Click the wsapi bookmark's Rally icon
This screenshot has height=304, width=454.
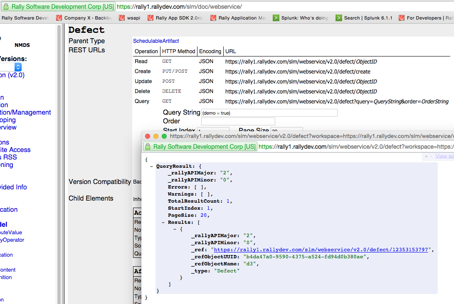click(121, 18)
